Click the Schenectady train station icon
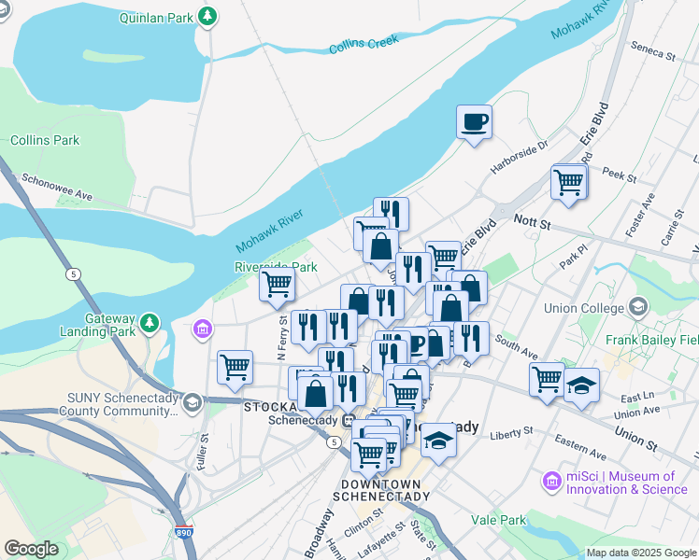Image resolution: width=699 pixels, height=560 pixels. click(349, 420)
